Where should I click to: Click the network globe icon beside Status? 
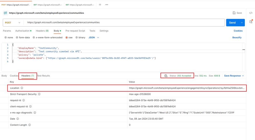click(166, 76)
